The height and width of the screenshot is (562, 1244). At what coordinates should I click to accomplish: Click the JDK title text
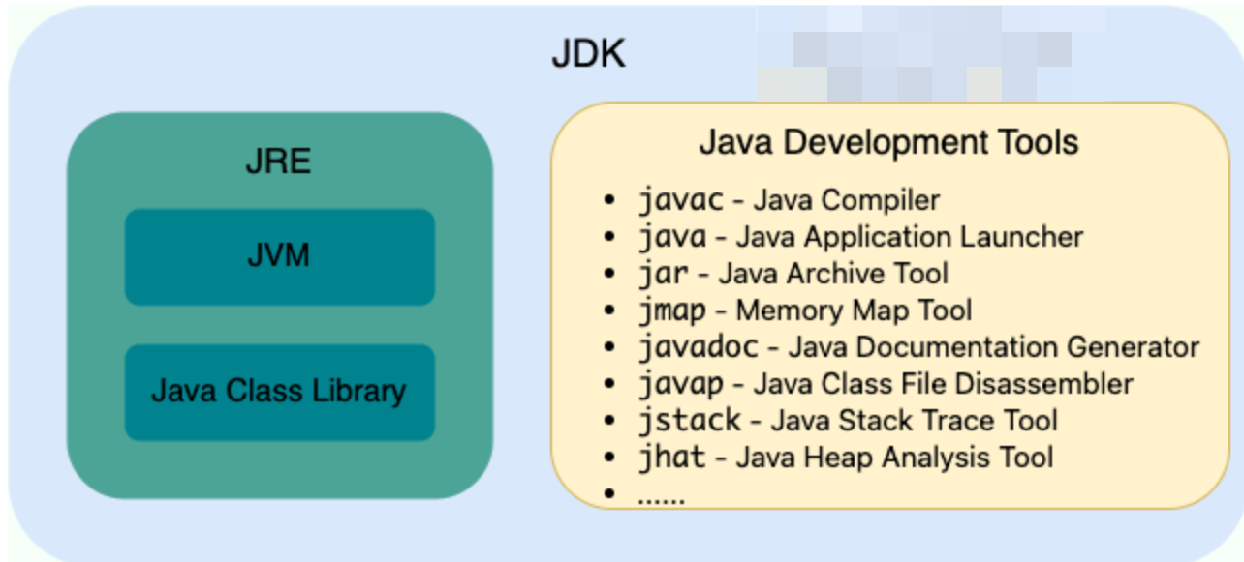click(588, 54)
